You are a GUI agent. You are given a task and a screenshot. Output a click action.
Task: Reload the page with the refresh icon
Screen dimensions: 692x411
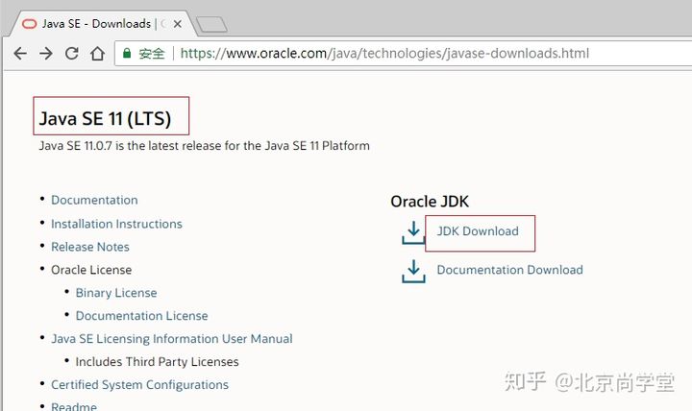point(71,54)
